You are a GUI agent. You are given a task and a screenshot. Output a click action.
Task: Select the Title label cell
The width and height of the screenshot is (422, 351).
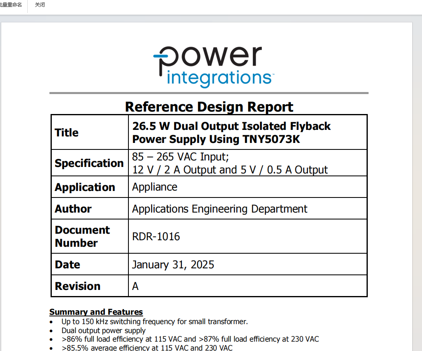(90, 132)
